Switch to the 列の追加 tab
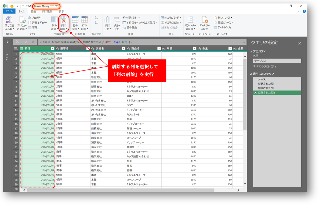 click(47, 11)
